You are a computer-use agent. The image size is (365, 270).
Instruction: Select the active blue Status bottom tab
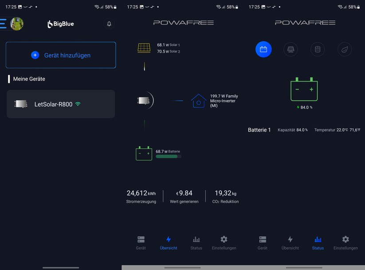pos(318,243)
